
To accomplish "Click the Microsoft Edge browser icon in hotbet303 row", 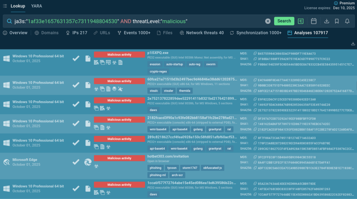I will [x=88, y=162].
